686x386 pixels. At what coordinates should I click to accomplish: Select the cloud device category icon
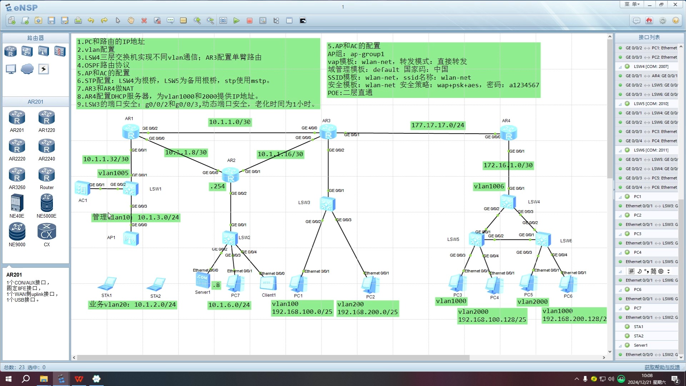point(27,69)
